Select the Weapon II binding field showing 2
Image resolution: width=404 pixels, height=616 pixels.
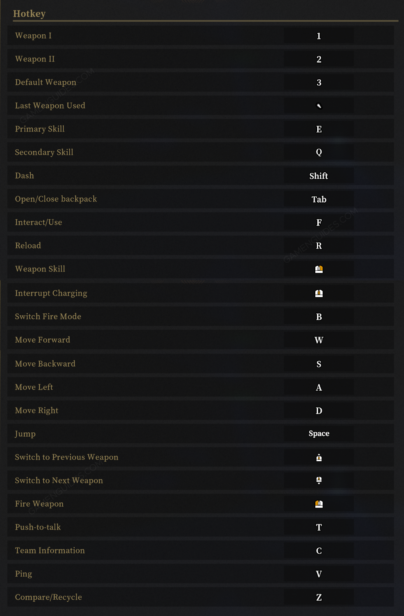pos(319,59)
